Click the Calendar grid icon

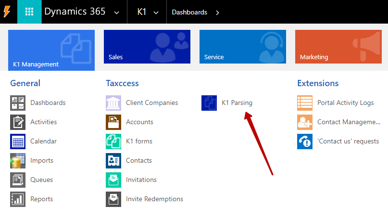click(18, 142)
